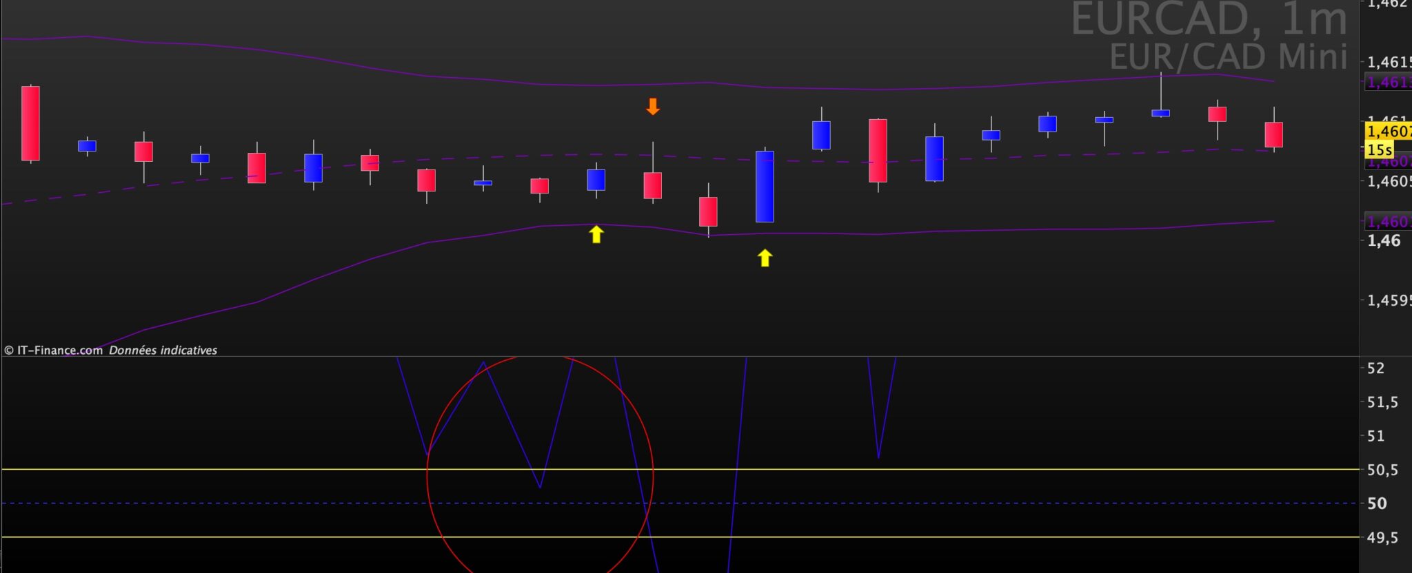This screenshot has height=573, width=1412.
Task: Click the EUR/CAD Mini instrument label
Action: point(1228,56)
